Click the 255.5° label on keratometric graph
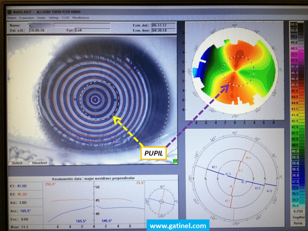The image size is (308, 231). [x=50, y=184]
